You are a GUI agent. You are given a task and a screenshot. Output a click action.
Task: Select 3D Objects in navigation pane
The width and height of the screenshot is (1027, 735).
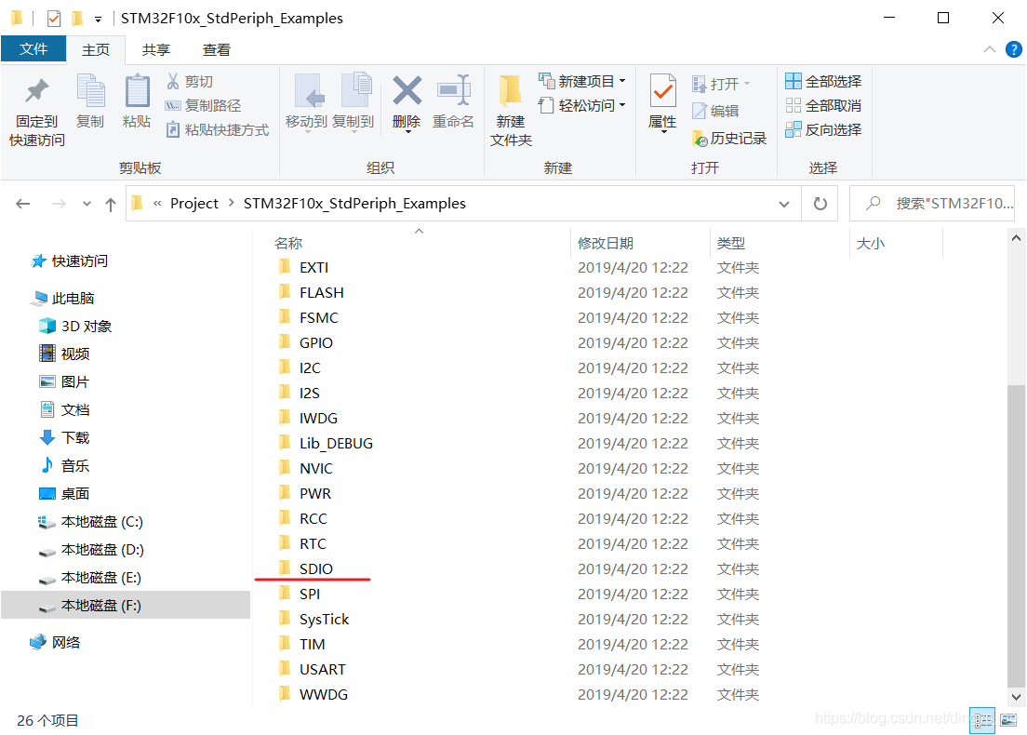[x=75, y=327]
